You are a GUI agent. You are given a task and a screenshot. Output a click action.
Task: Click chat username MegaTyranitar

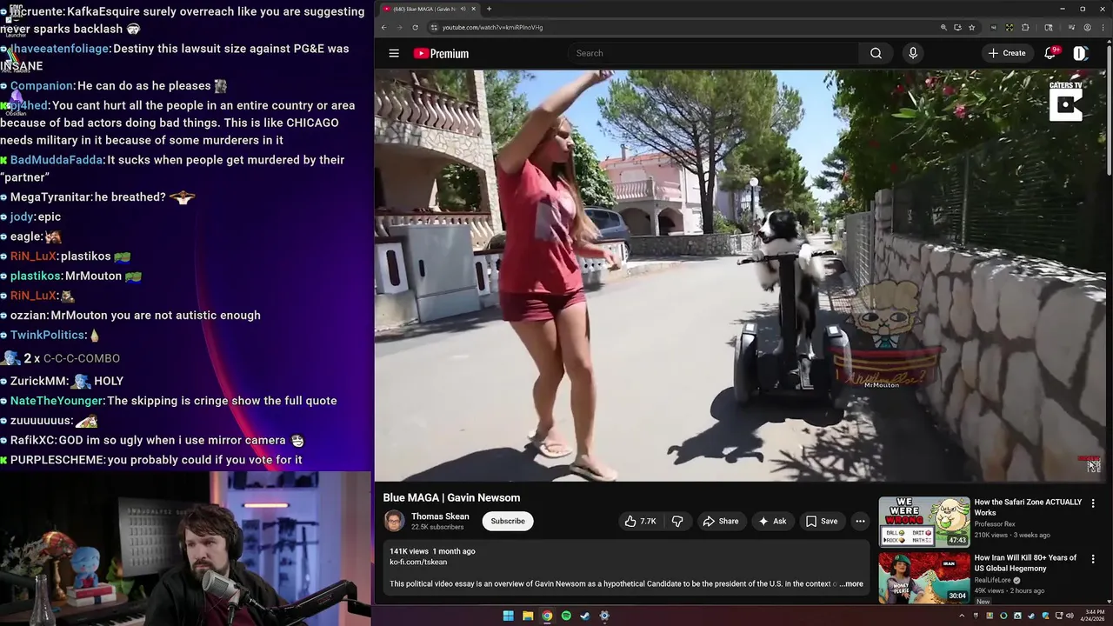[x=50, y=197]
